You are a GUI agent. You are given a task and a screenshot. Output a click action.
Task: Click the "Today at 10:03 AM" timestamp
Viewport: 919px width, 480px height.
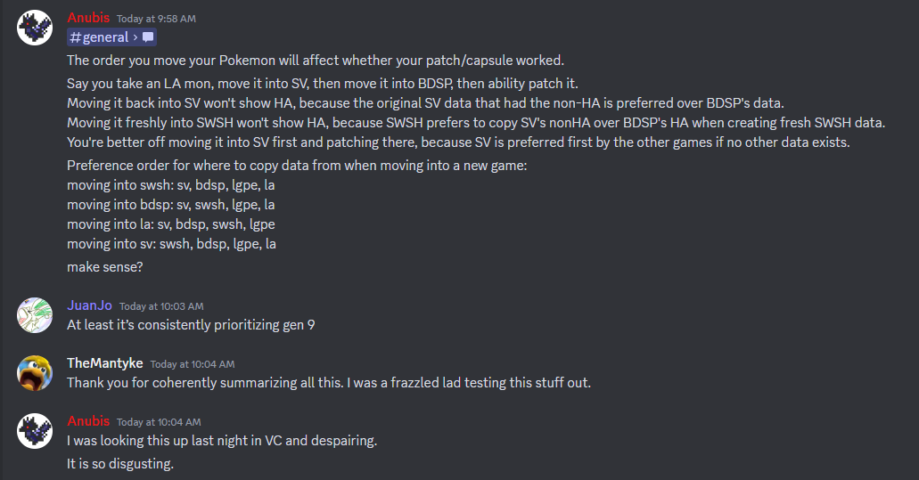pos(161,306)
